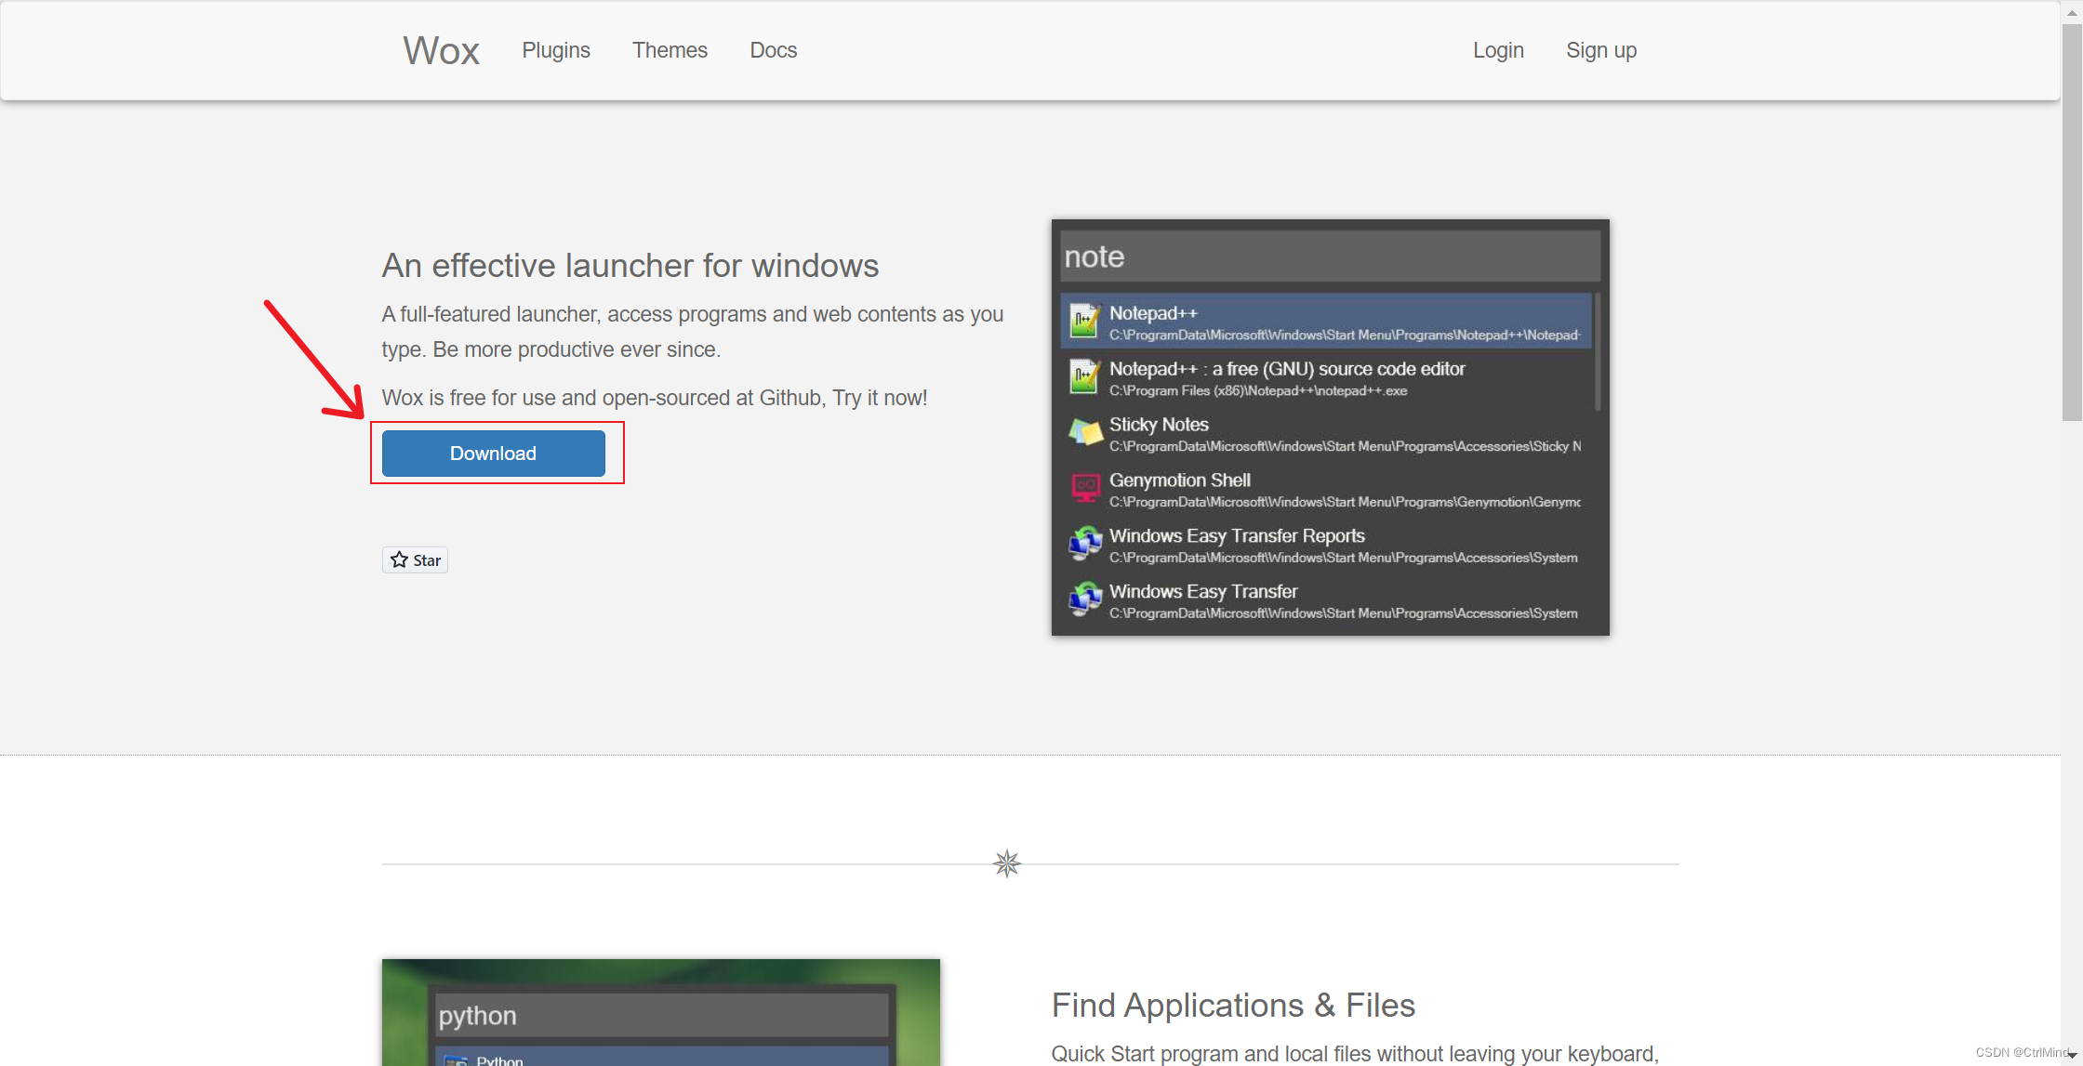The image size is (2083, 1066).
Task: Click the Download button
Action: 493,453
